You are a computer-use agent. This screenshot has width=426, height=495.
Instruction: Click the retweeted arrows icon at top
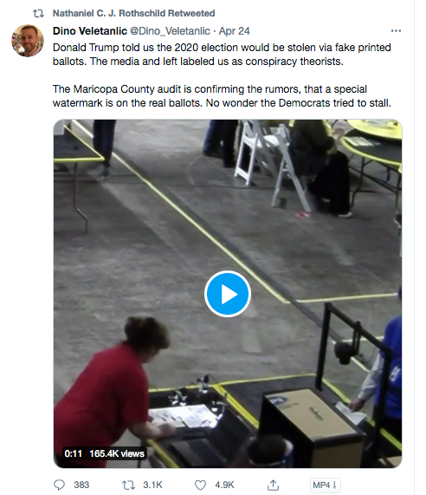pyautogui.click(x=38, y=13)
